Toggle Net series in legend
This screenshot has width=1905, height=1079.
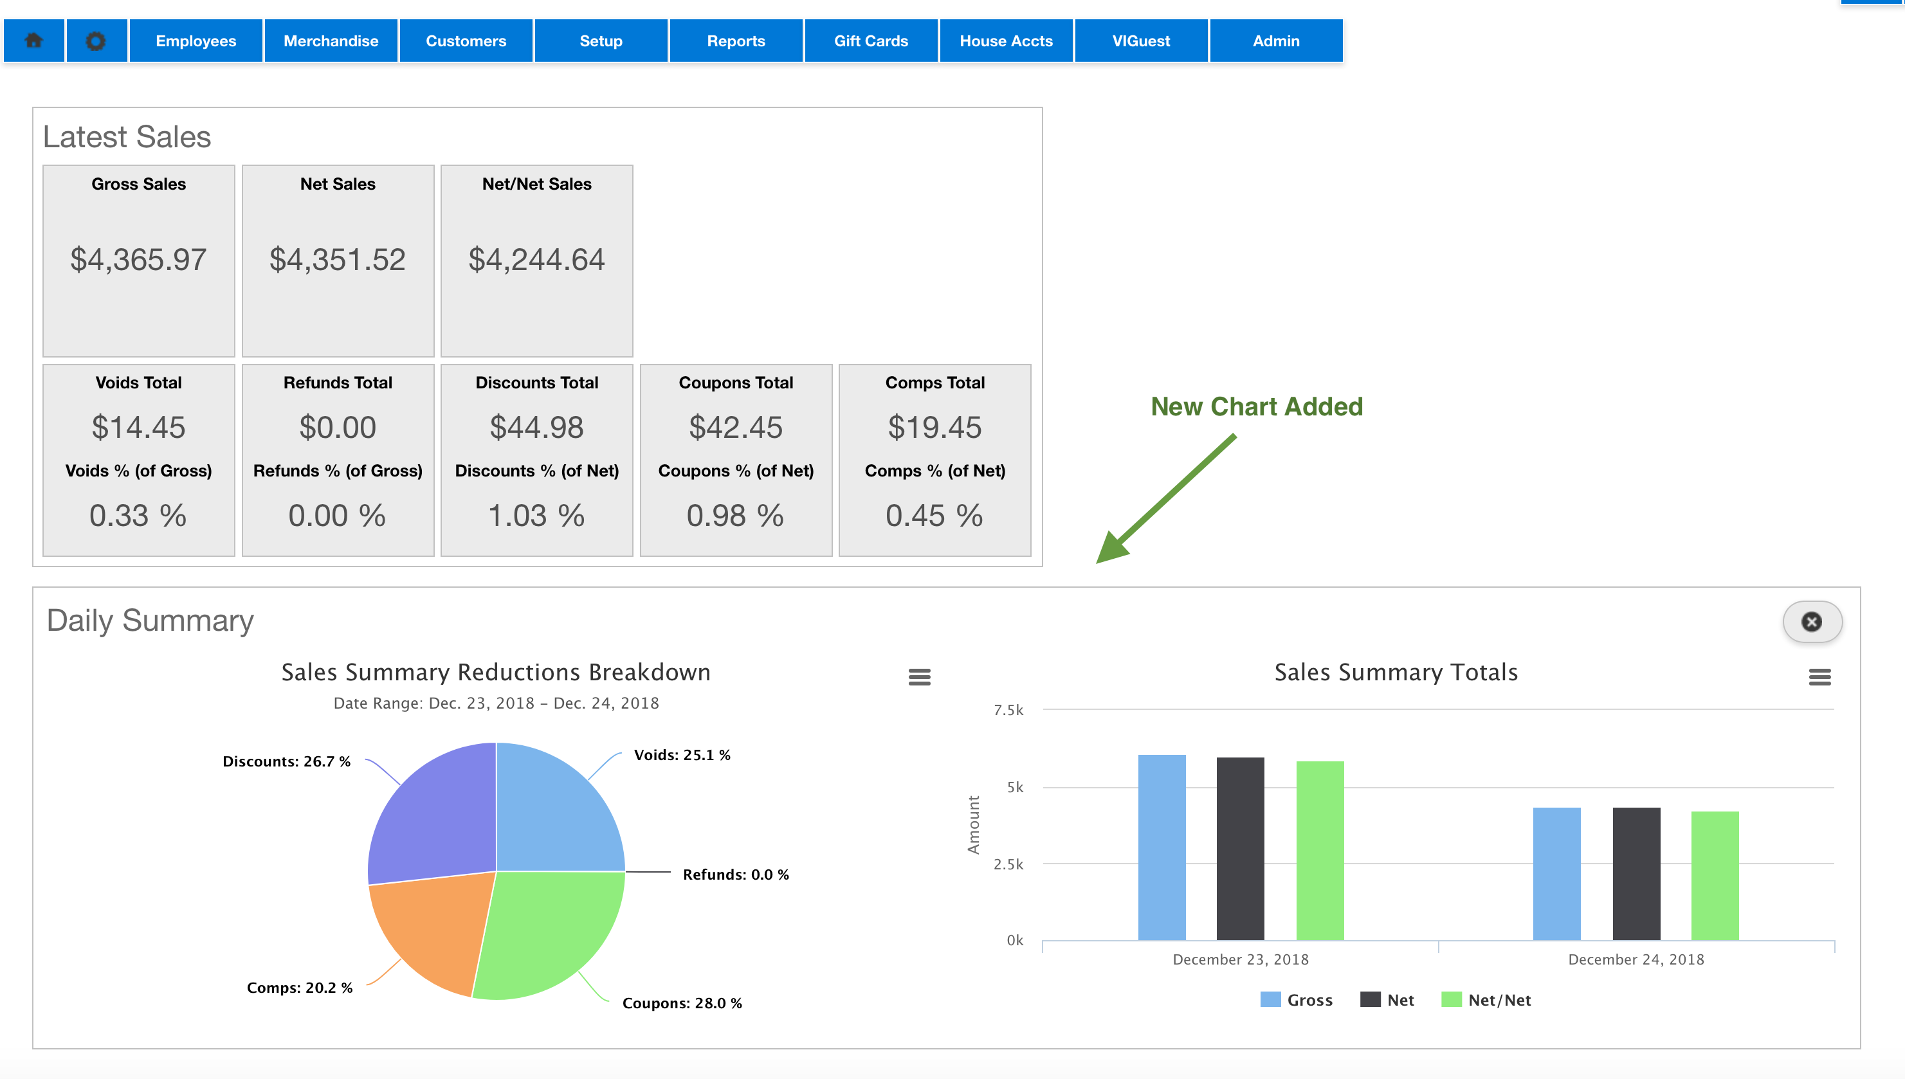tap(1387, 1000)
